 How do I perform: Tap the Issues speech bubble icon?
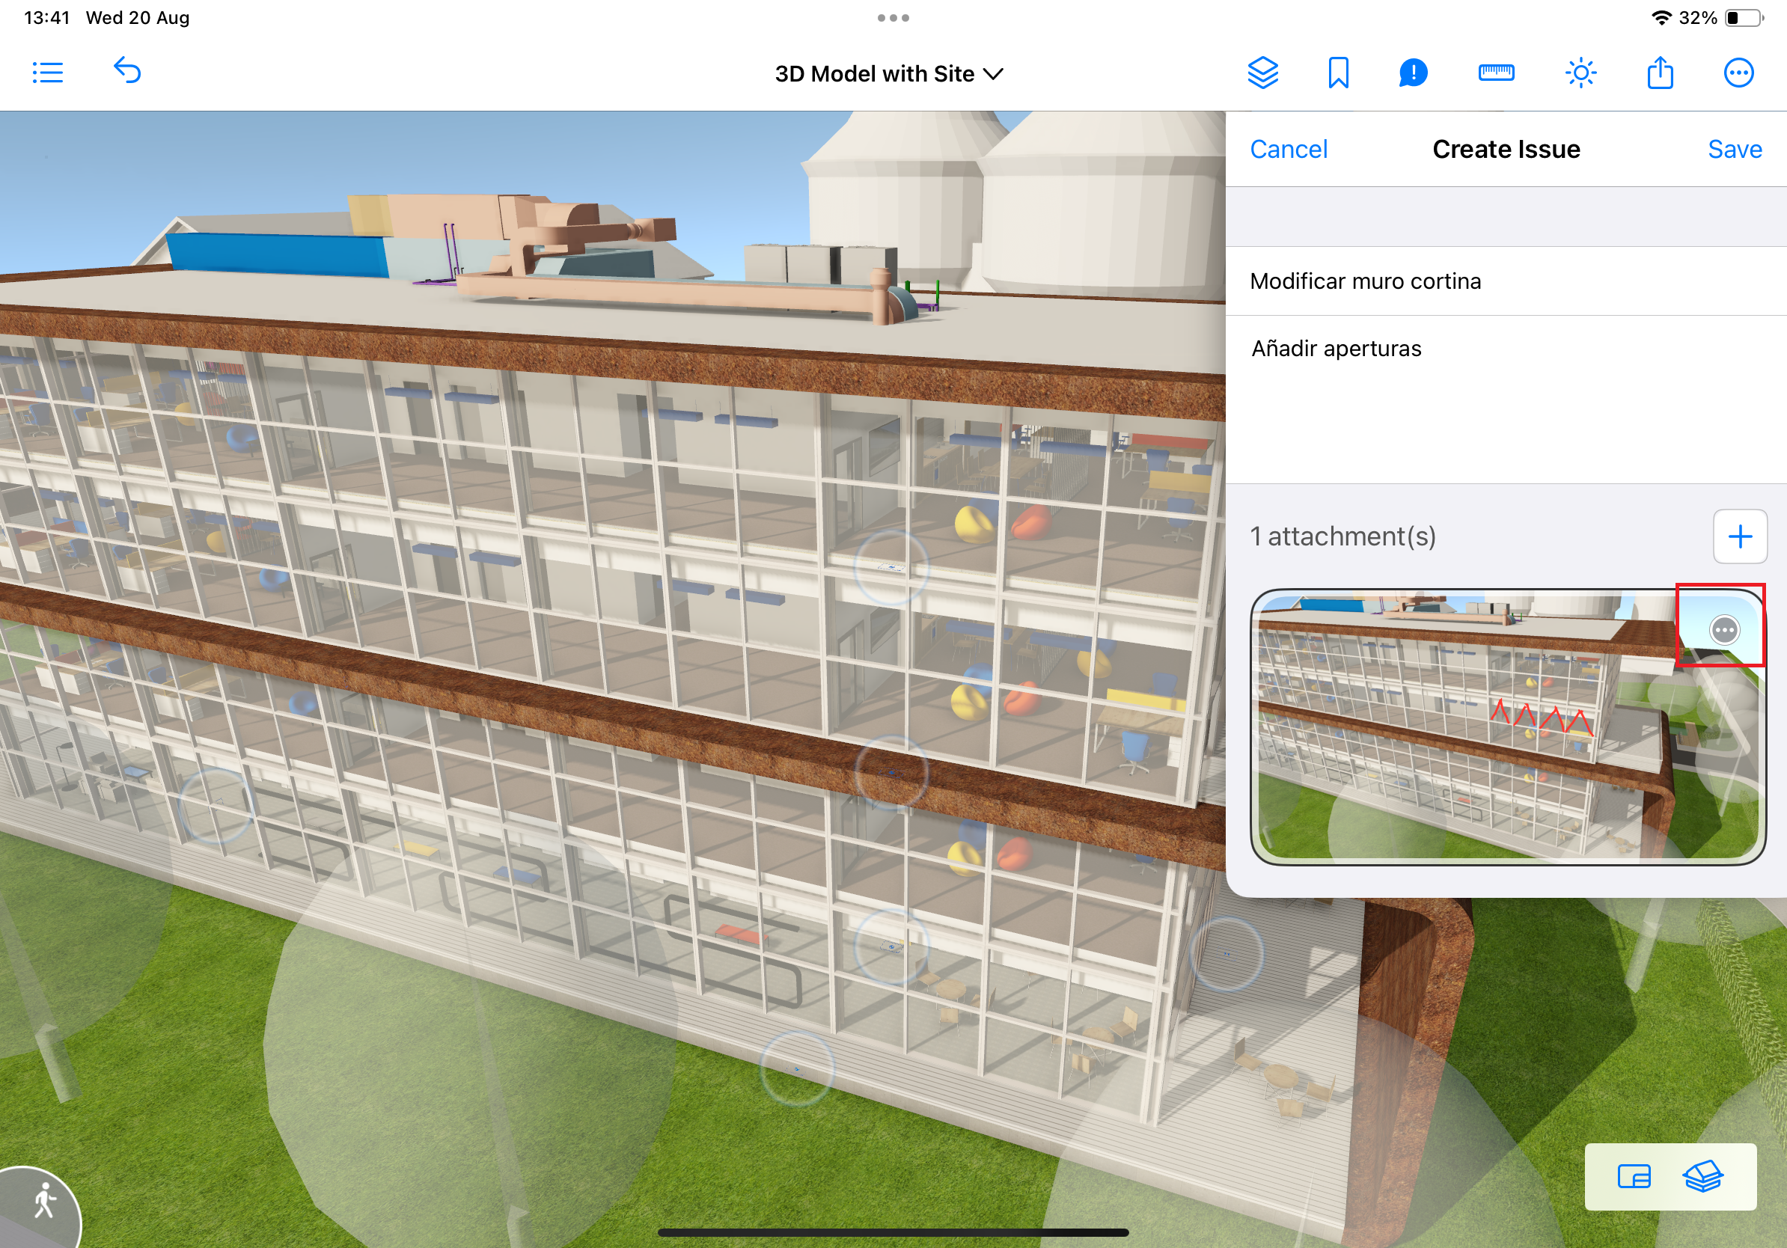[x=1413, y=73]
